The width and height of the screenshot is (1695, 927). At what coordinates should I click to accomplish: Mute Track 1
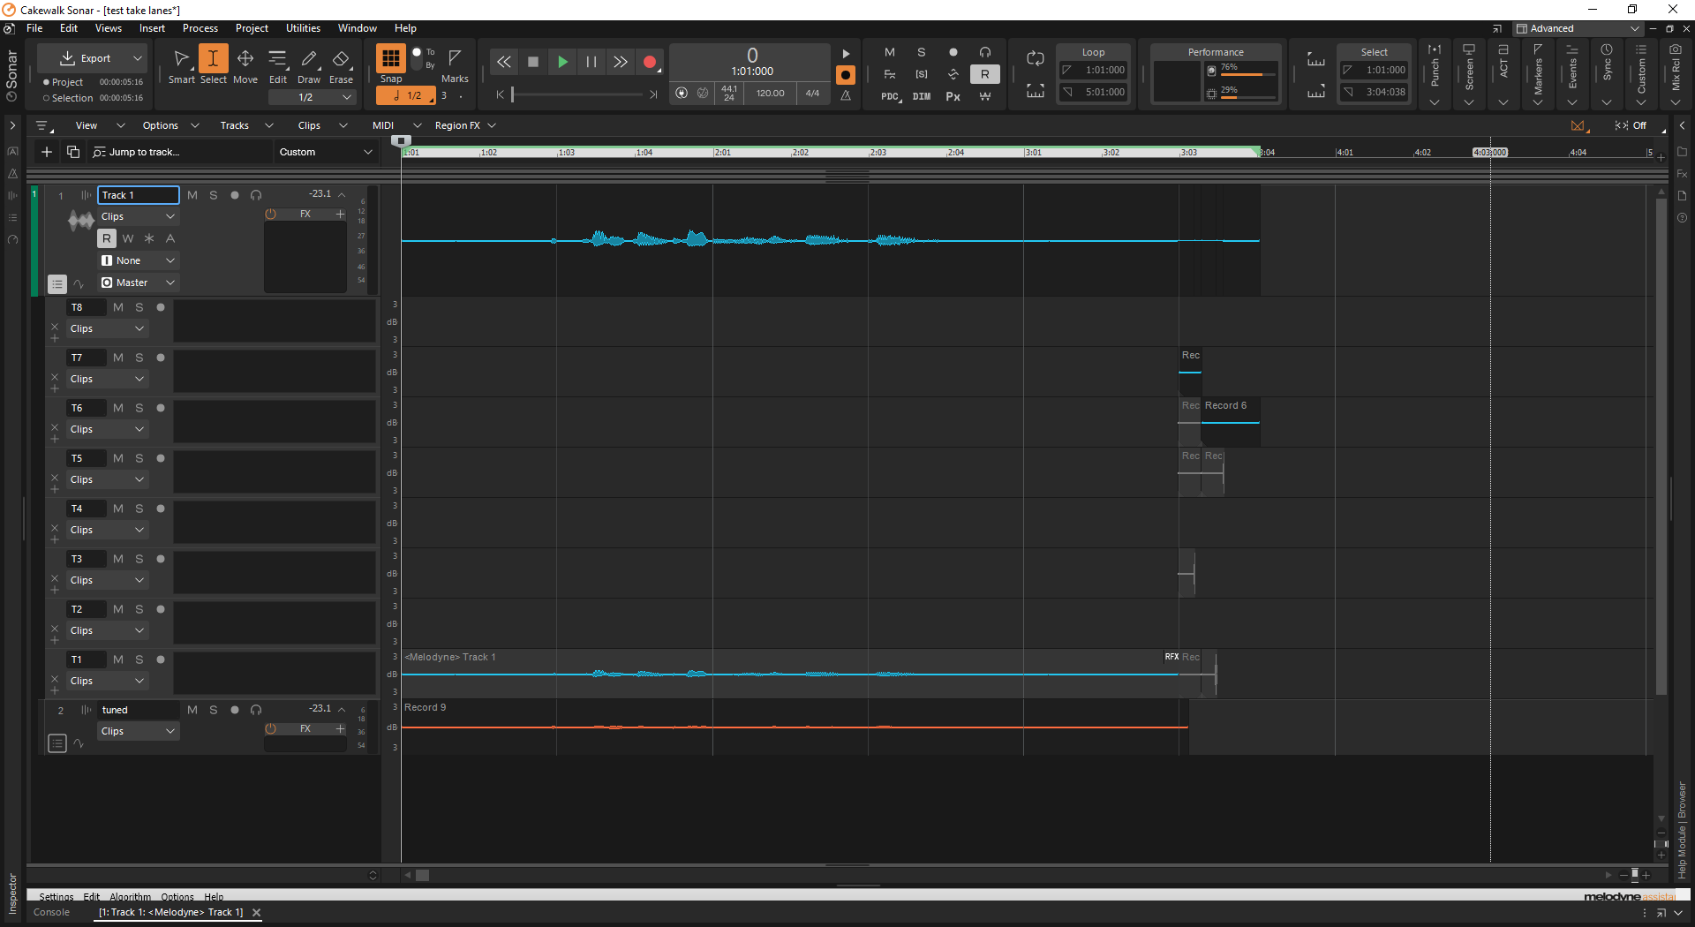(x=192, y=195)
